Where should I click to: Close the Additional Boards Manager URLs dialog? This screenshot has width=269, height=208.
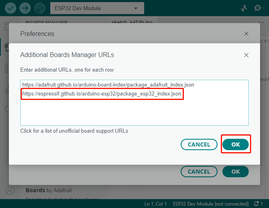(246, 55)
